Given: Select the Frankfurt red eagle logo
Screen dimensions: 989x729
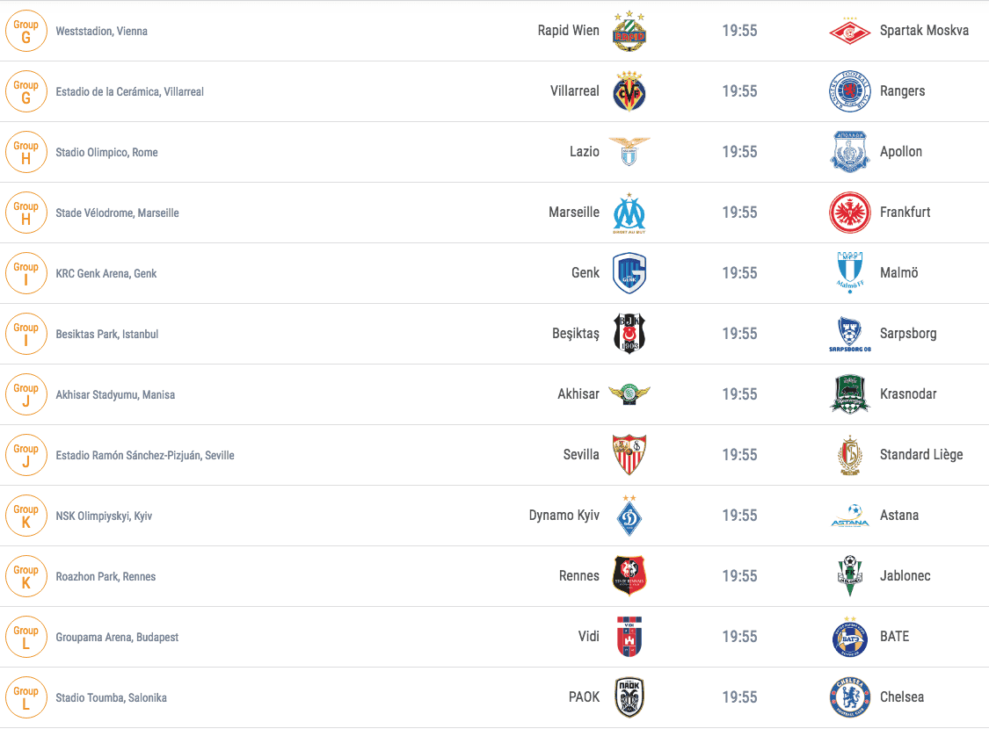Looking at the screenshot, I should (x=849, y=213).
